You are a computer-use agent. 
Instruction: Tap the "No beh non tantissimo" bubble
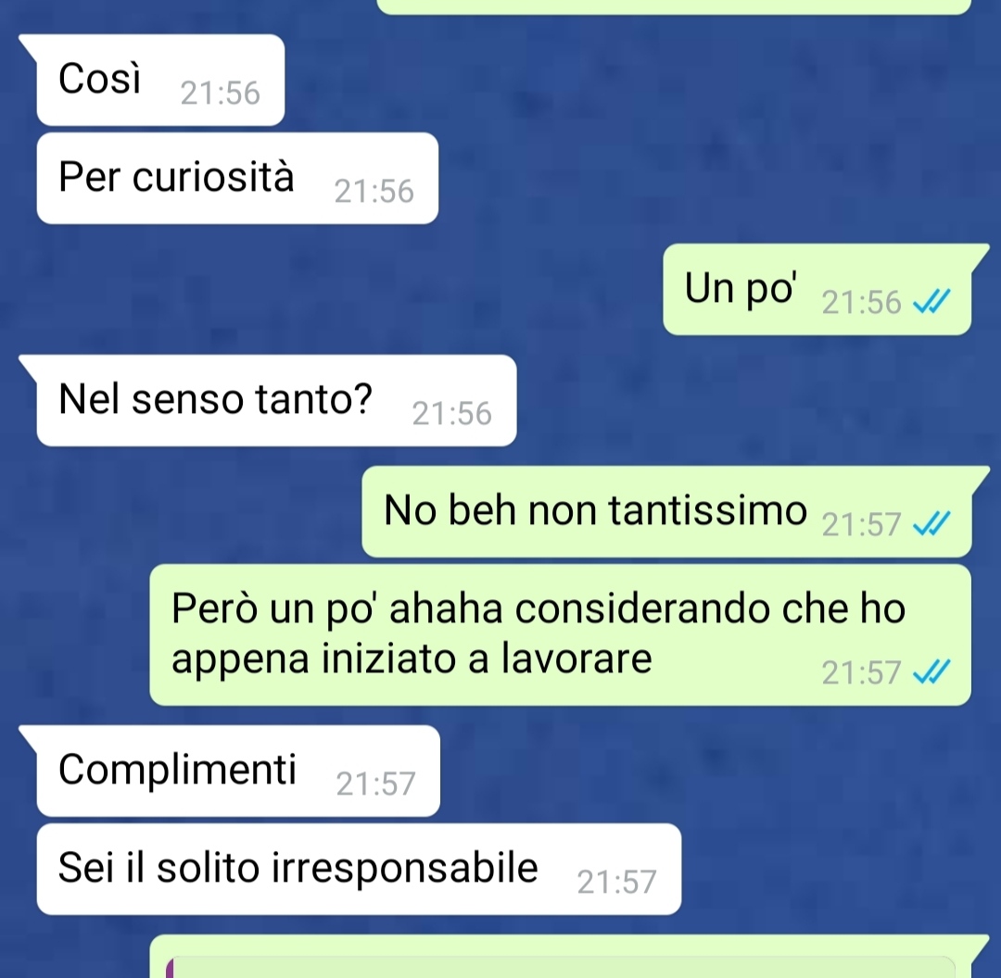tap(666, 511)
